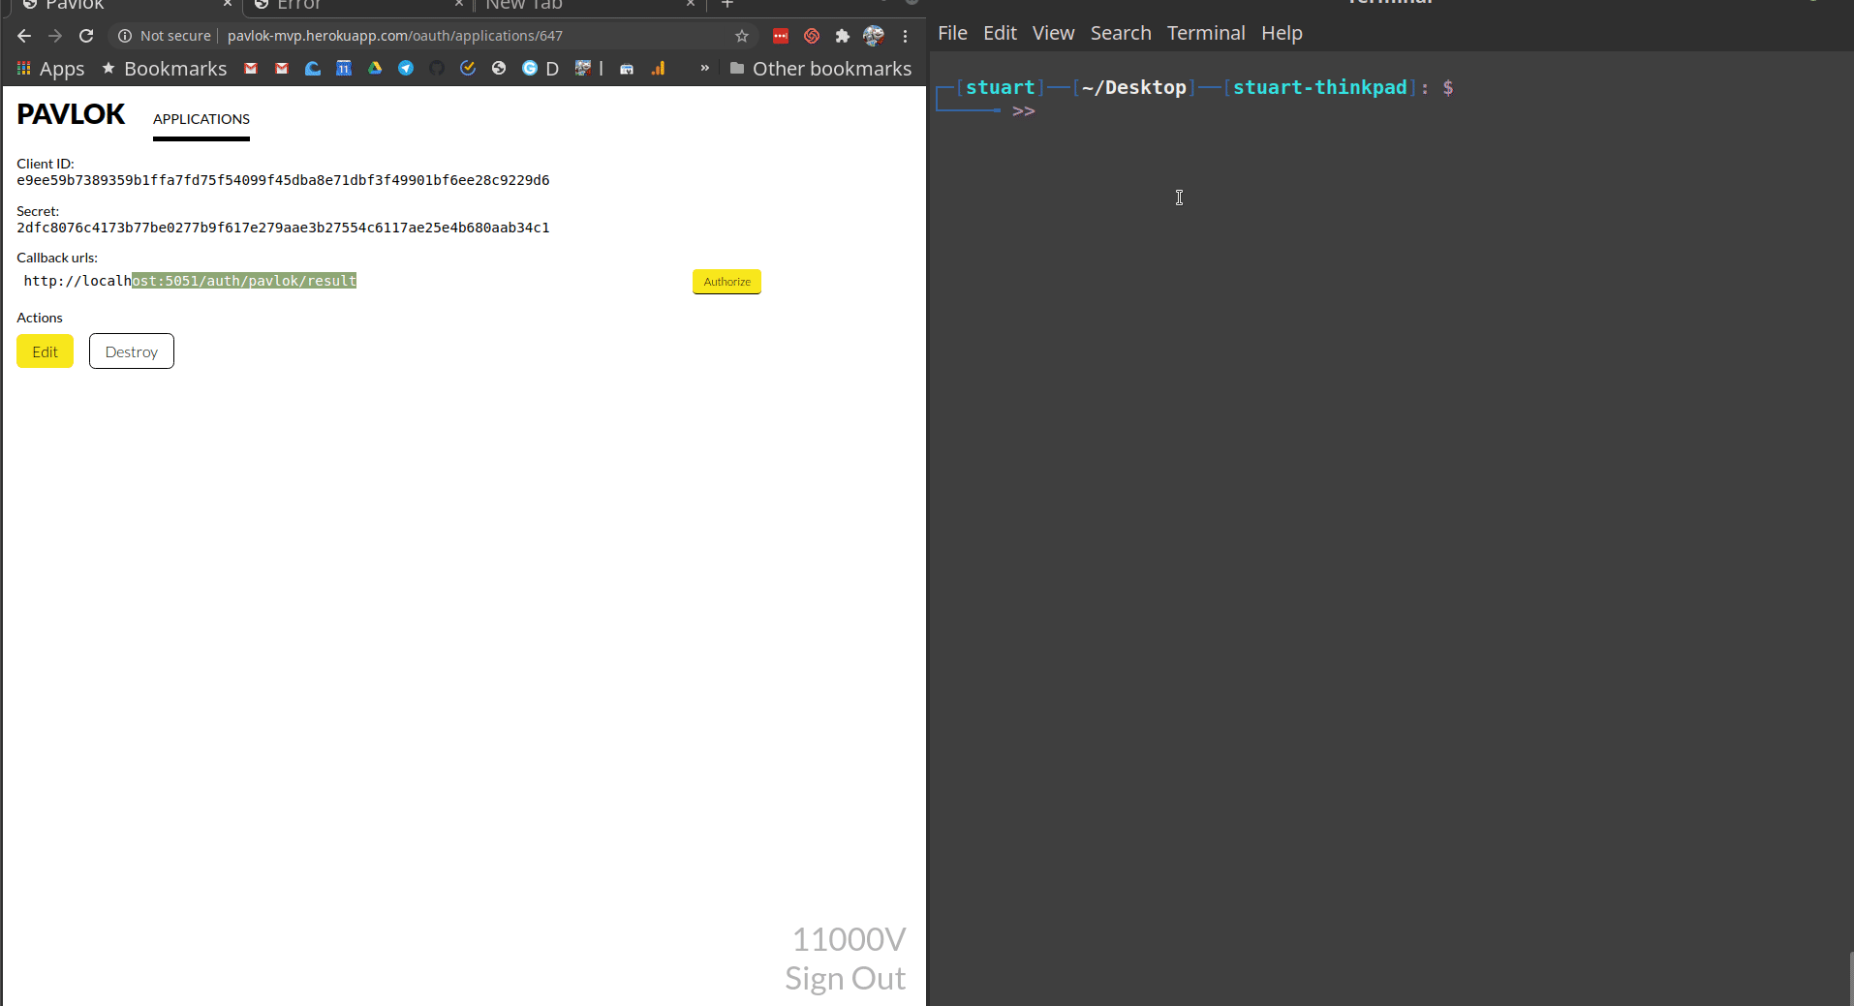
Task: Focus the address bar URL
Action: 395,36
